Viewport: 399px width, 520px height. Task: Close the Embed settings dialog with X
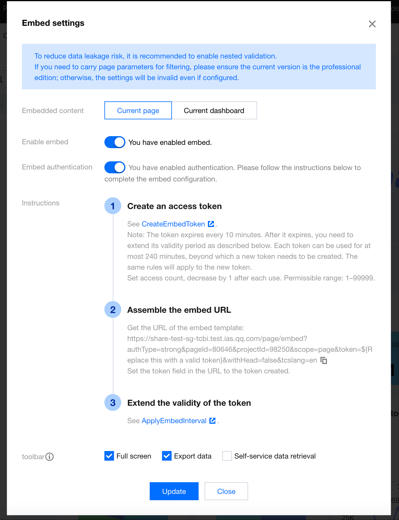372,24
